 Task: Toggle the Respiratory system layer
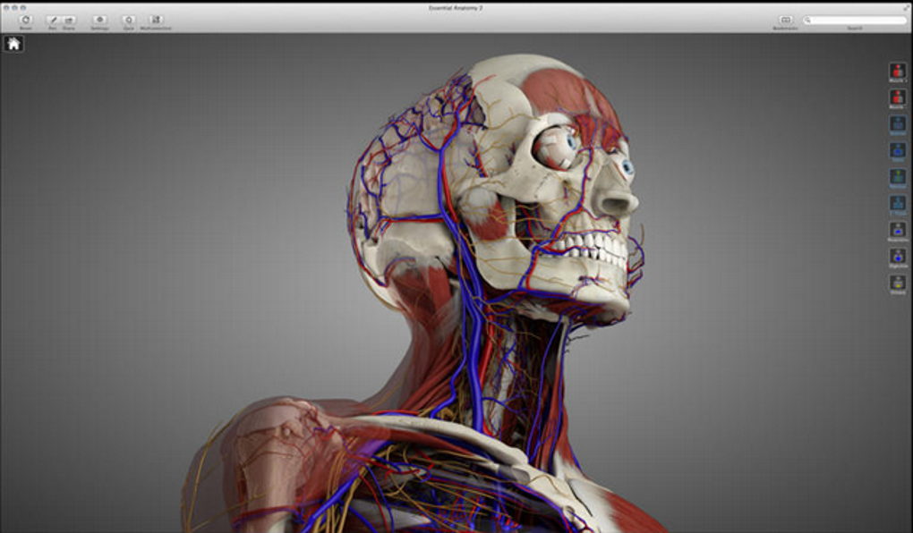point(897,230)
